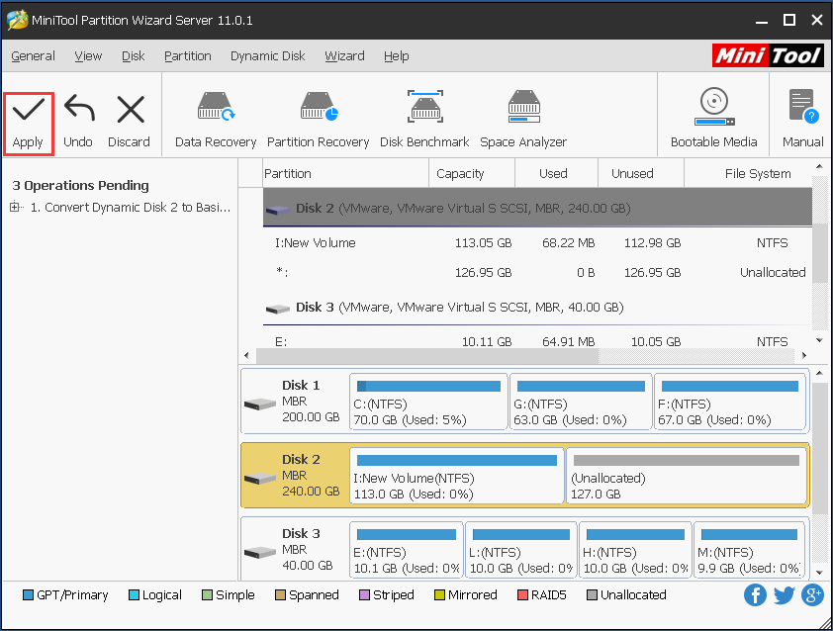Click the app icon in title bar
Image resolution: width=833 pixels, height=631 pixels.
(17, 20)
